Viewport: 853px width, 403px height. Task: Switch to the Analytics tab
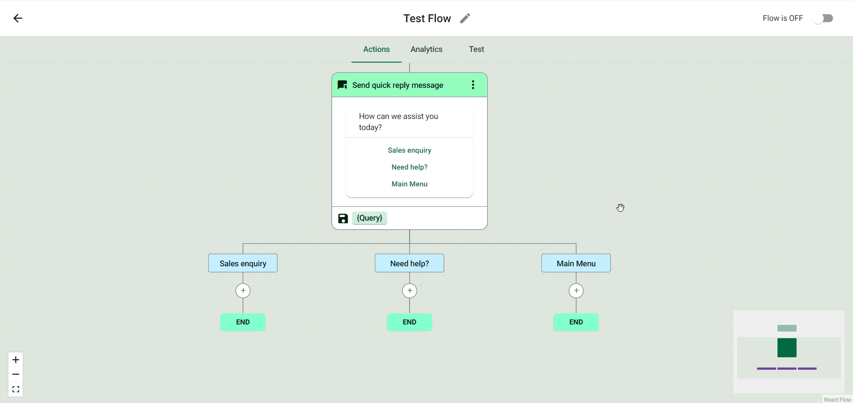(x=426, y=49)
